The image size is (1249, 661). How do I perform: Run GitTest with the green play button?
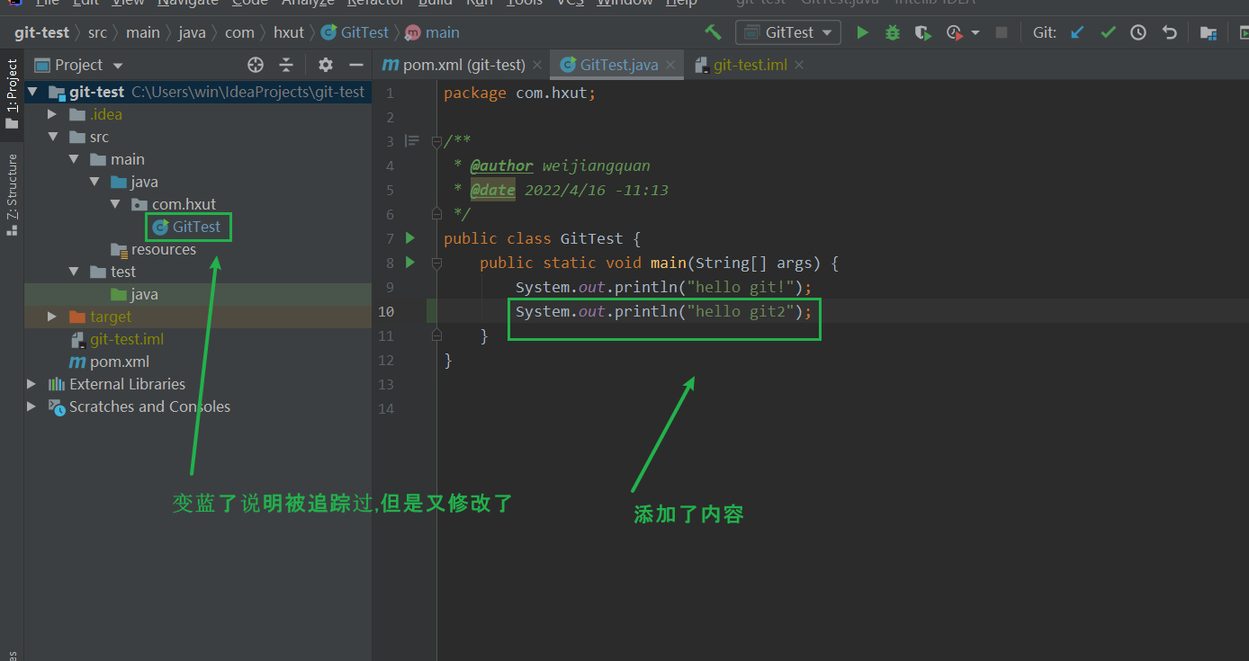[862, 32]
